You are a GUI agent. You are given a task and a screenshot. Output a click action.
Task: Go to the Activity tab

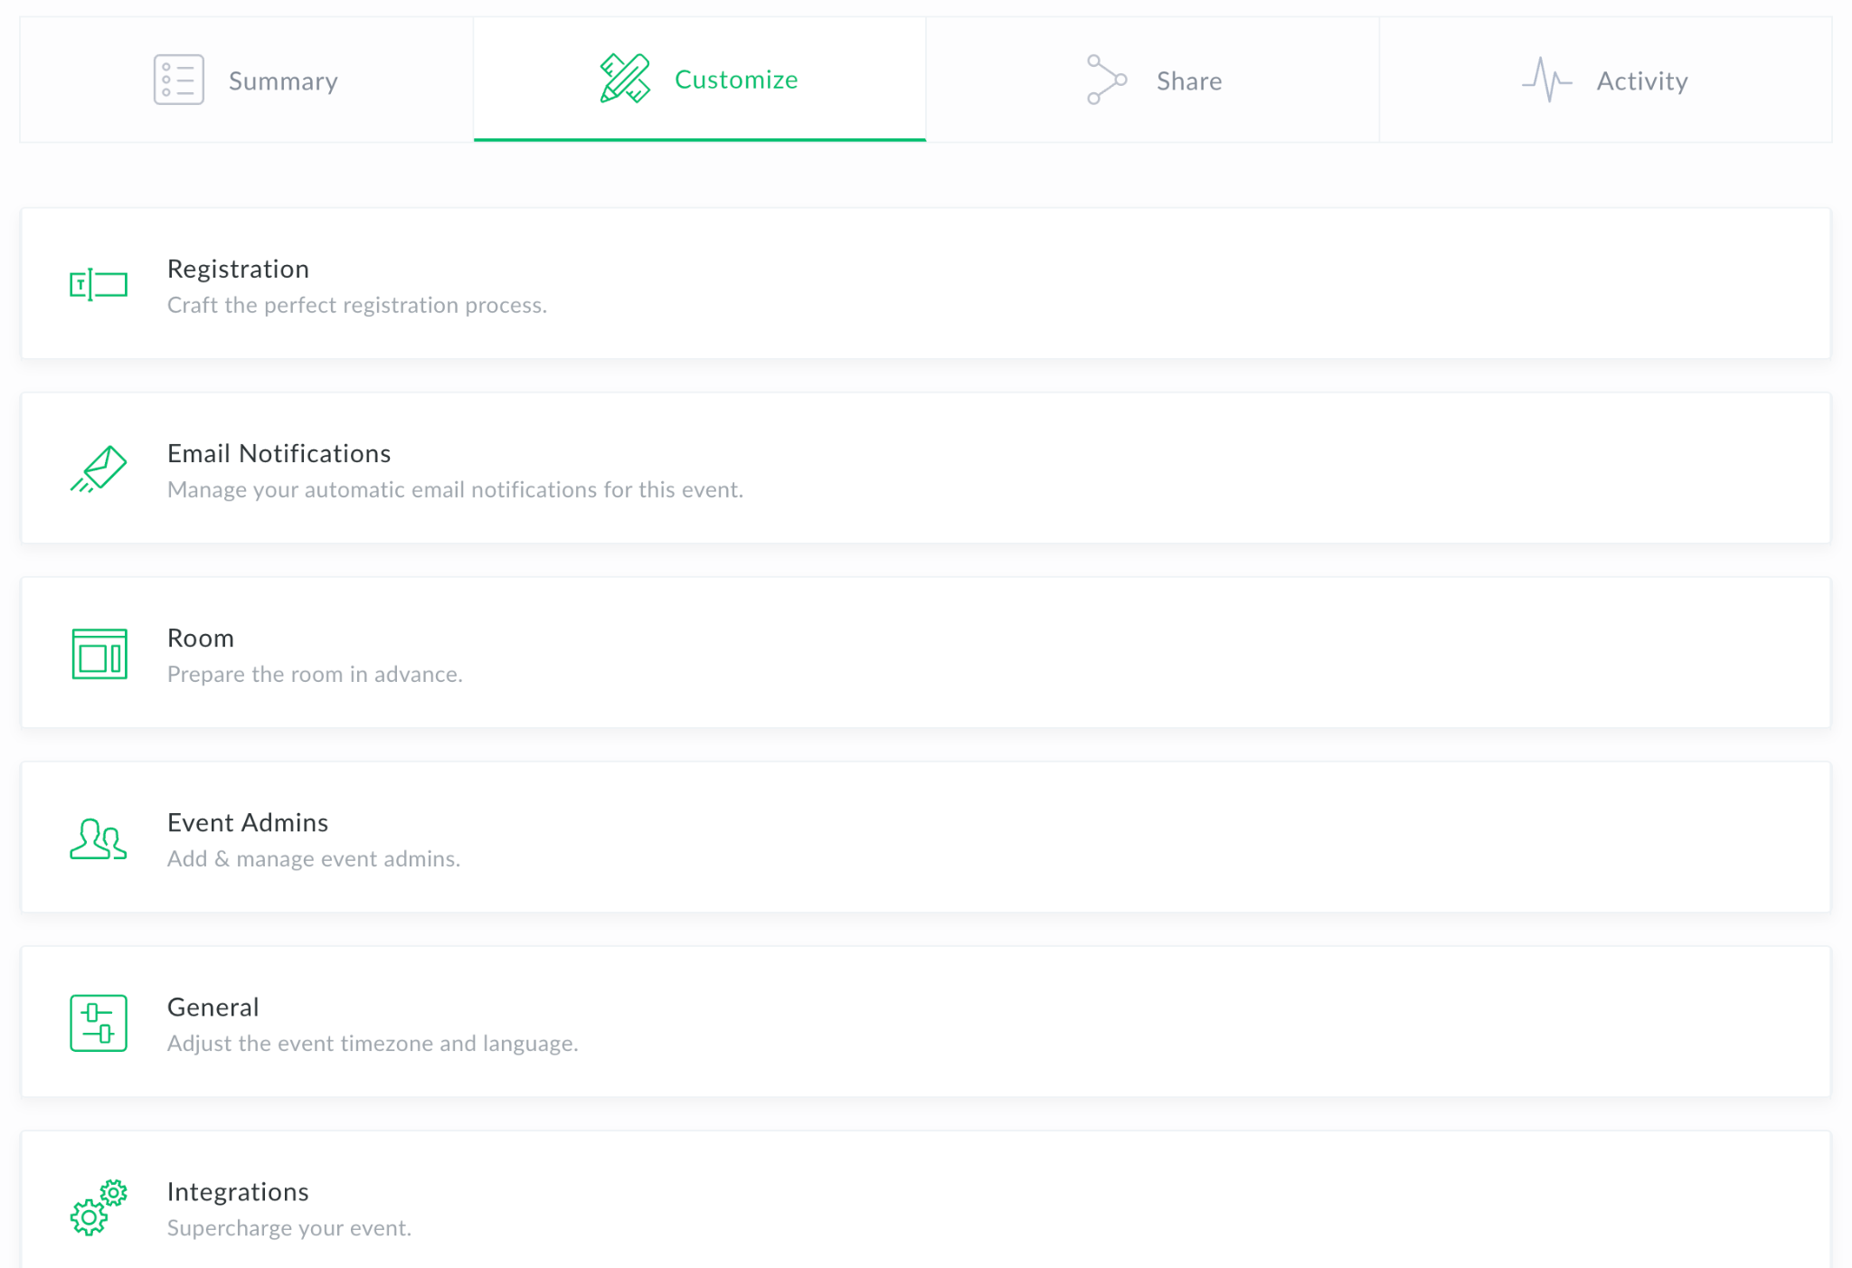point(1606,80)
